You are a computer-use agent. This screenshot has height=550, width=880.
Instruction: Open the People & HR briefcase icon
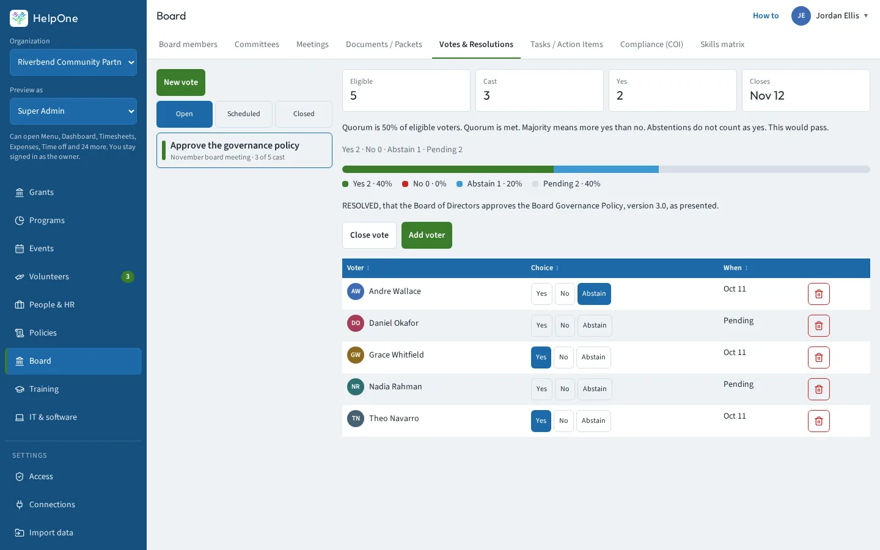[20, 305]
